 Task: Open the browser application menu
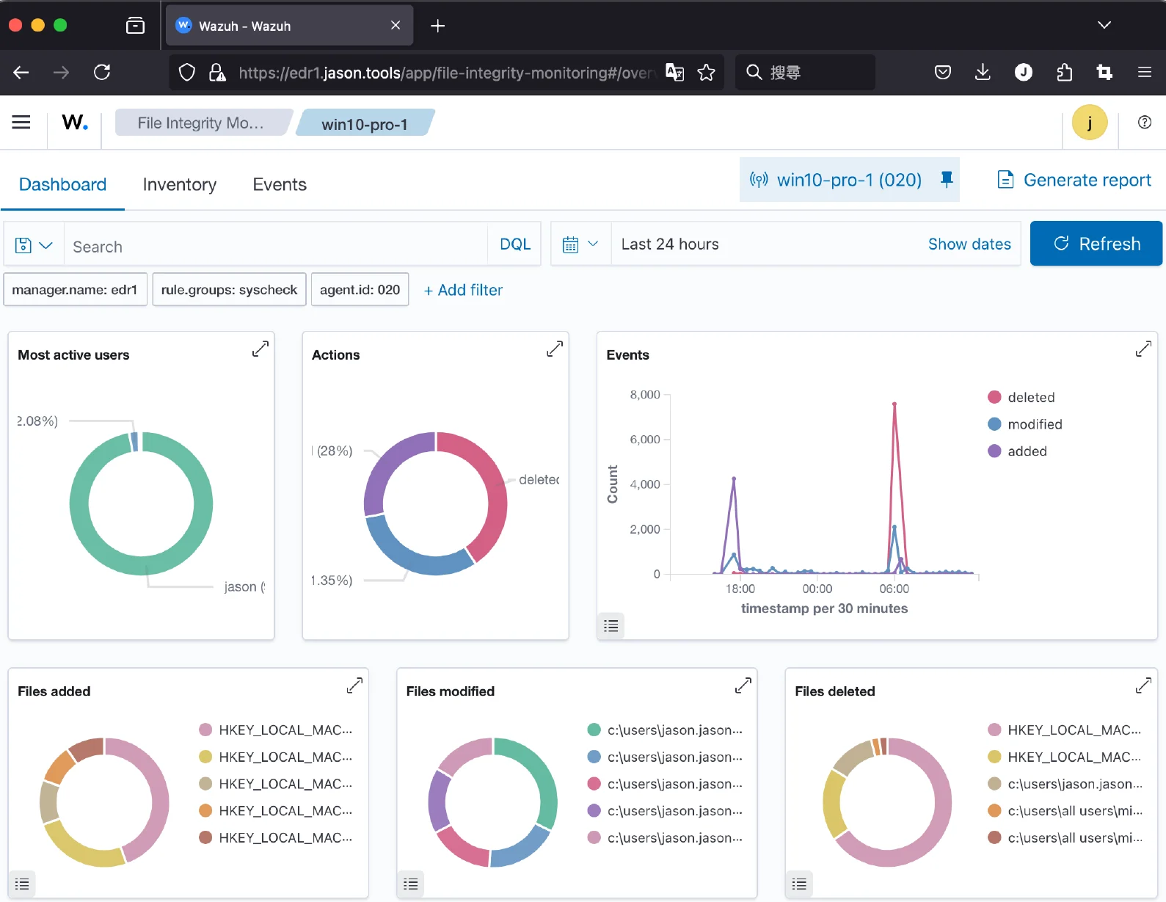(1144, 72)
